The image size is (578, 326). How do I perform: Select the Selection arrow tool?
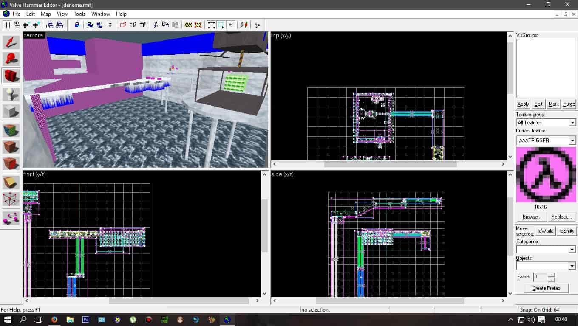(x=11, y=42)
